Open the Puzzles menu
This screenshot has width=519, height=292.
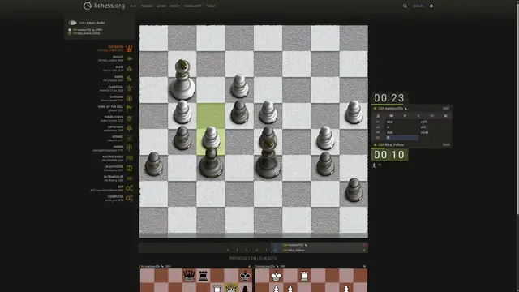147,6
